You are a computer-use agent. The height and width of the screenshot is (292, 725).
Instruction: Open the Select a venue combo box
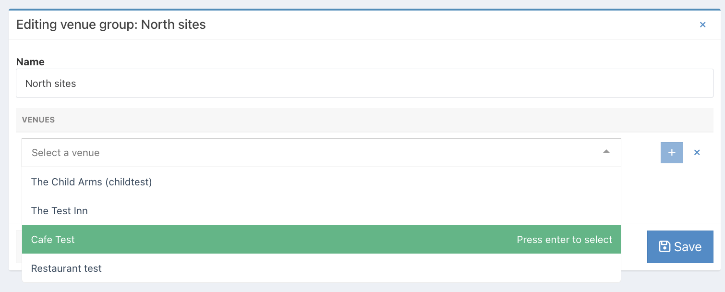(321, 153)
